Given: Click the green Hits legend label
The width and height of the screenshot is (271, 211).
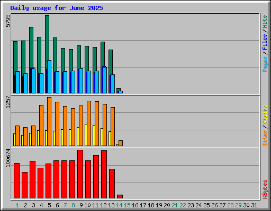Looking at the screenshot, I should (x=265, y=22).
